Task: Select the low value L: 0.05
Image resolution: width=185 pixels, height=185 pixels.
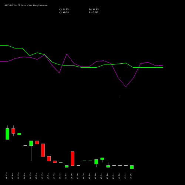Action: pyautogui.click(x=94, y=13)
